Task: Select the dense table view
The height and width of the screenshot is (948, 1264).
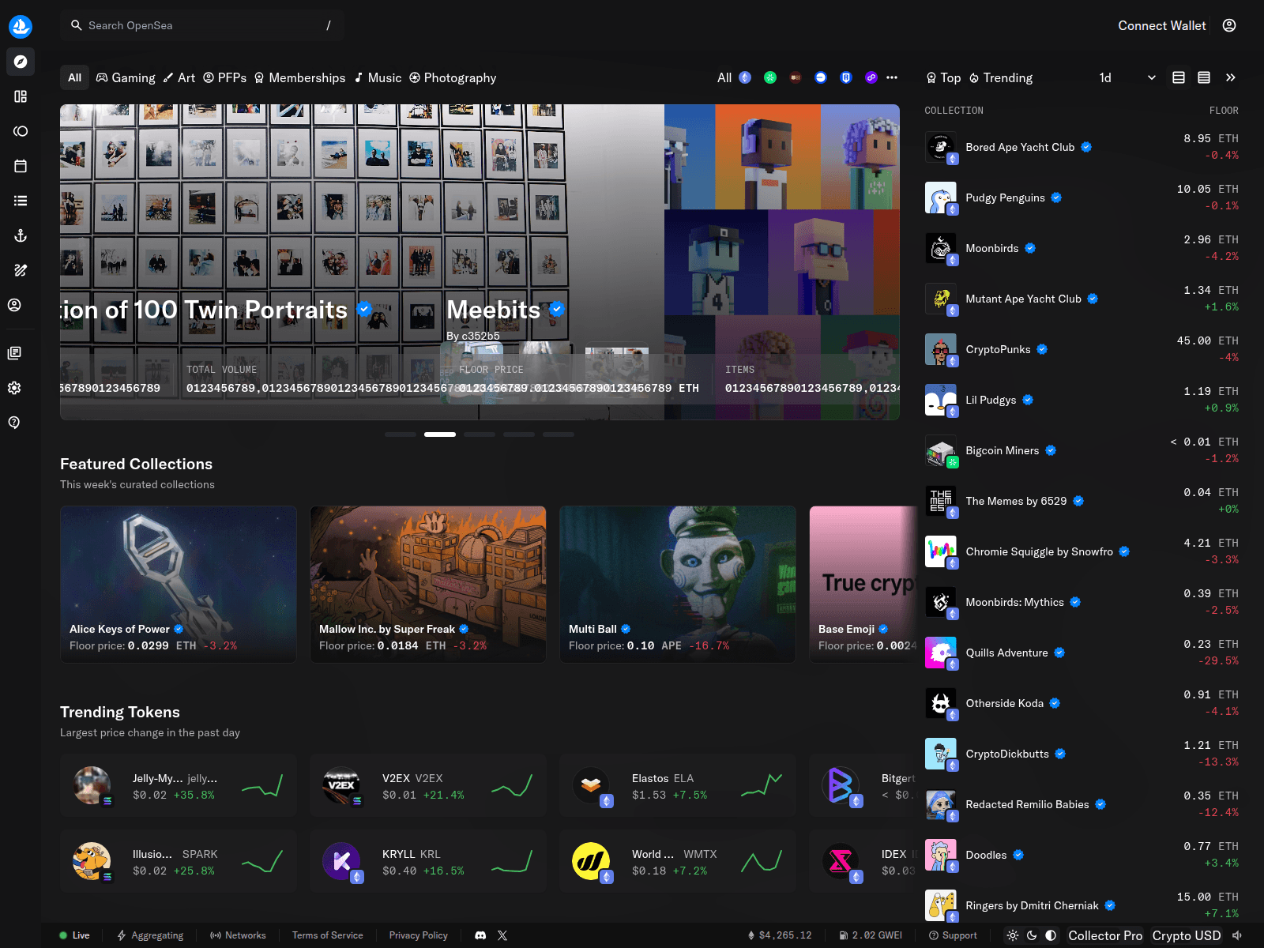Action: point(1204,77)
